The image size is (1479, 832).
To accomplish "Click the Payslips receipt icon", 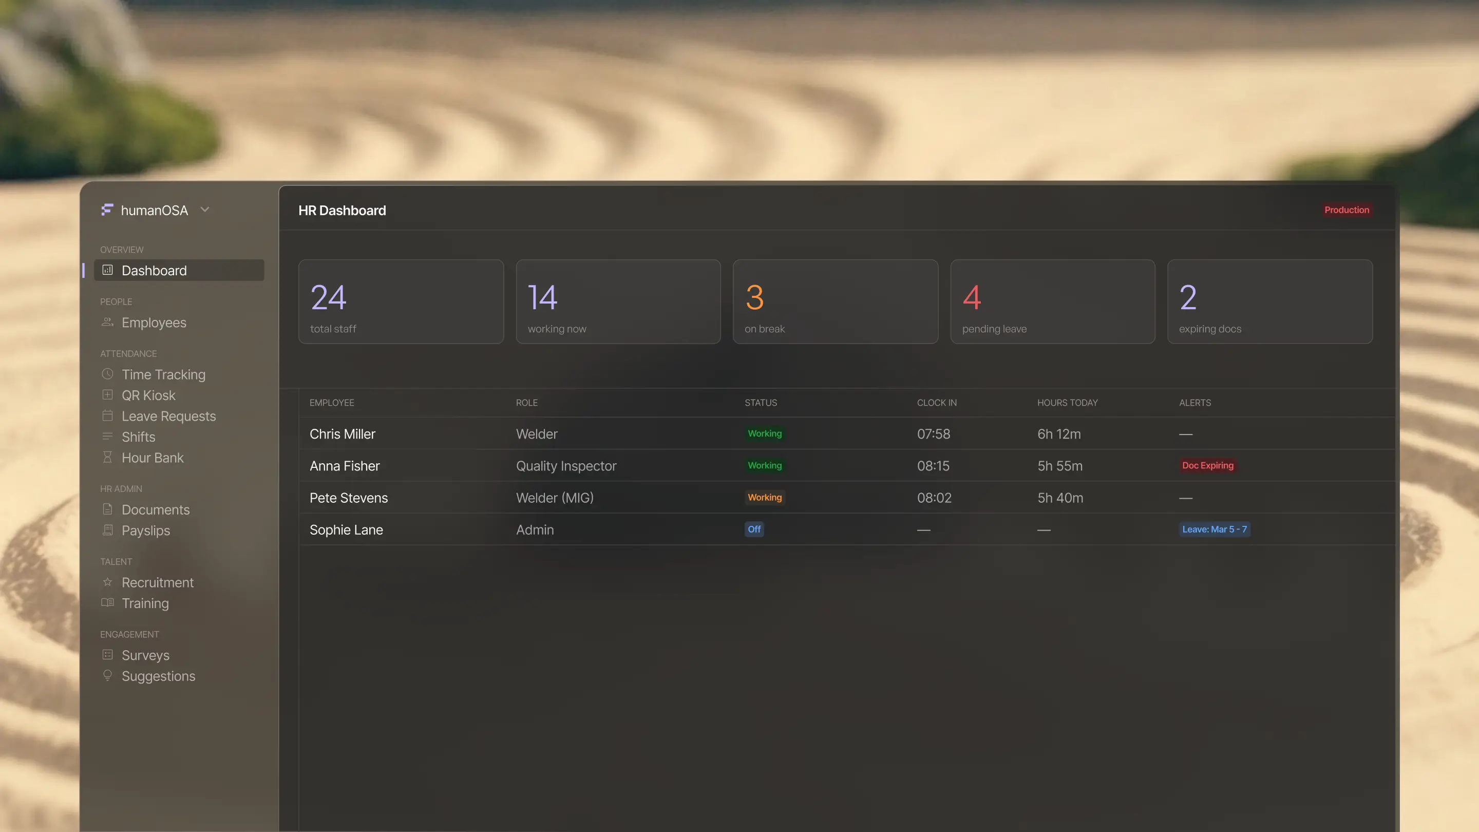I will click(x=107, y=530).
